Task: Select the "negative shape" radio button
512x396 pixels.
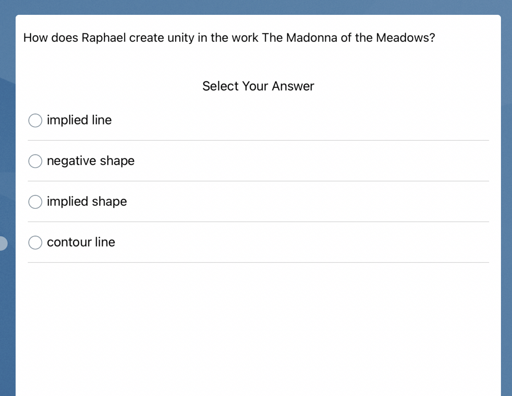Action: point(35,161)
